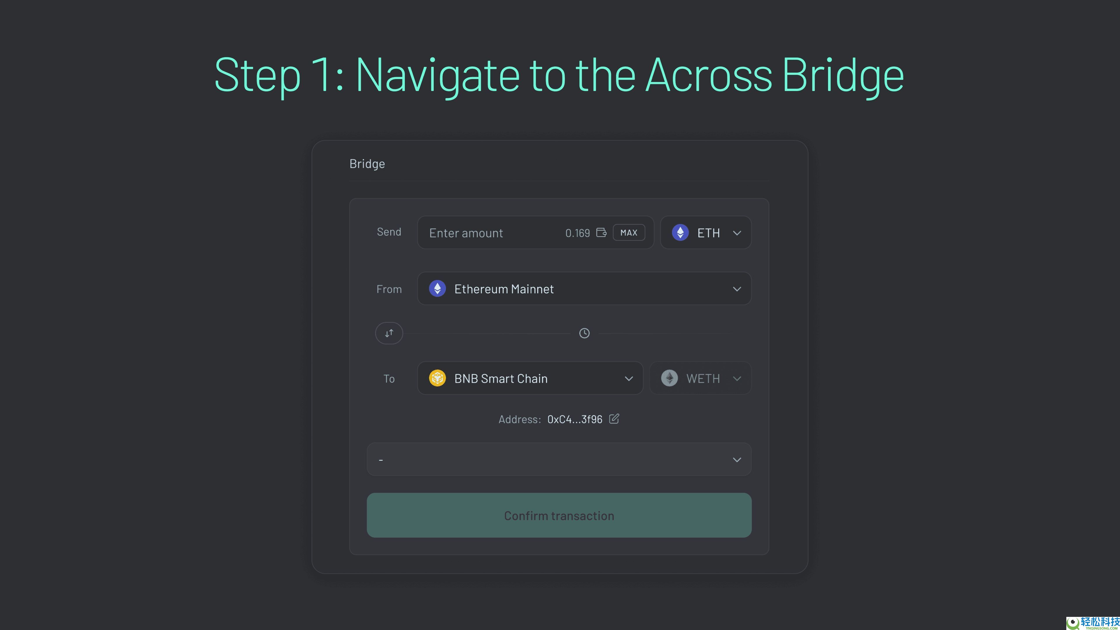Click the WETH token logo icon
1120x630 pixels.
click(670, 378)
